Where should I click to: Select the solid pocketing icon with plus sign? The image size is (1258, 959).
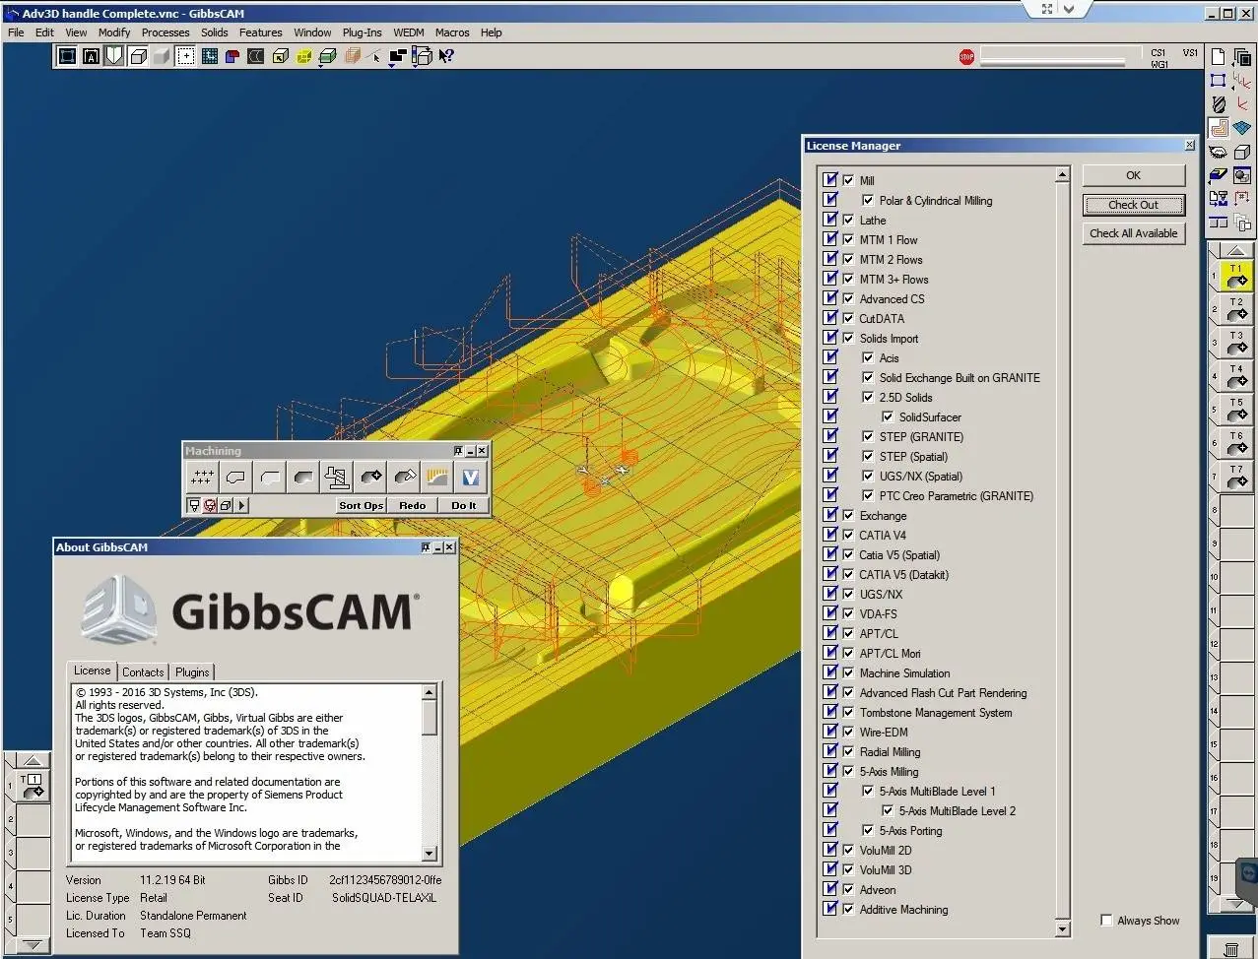[x=370, y=478]
